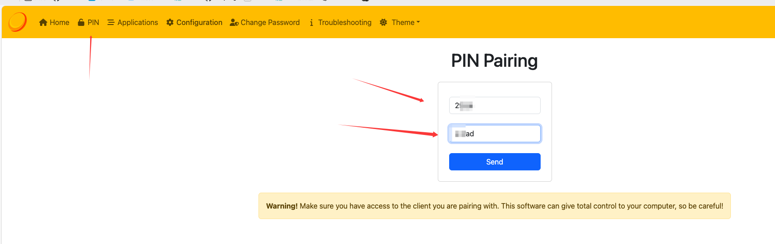
Task: Click the gear icon next to Configuration
Action: 170,22
